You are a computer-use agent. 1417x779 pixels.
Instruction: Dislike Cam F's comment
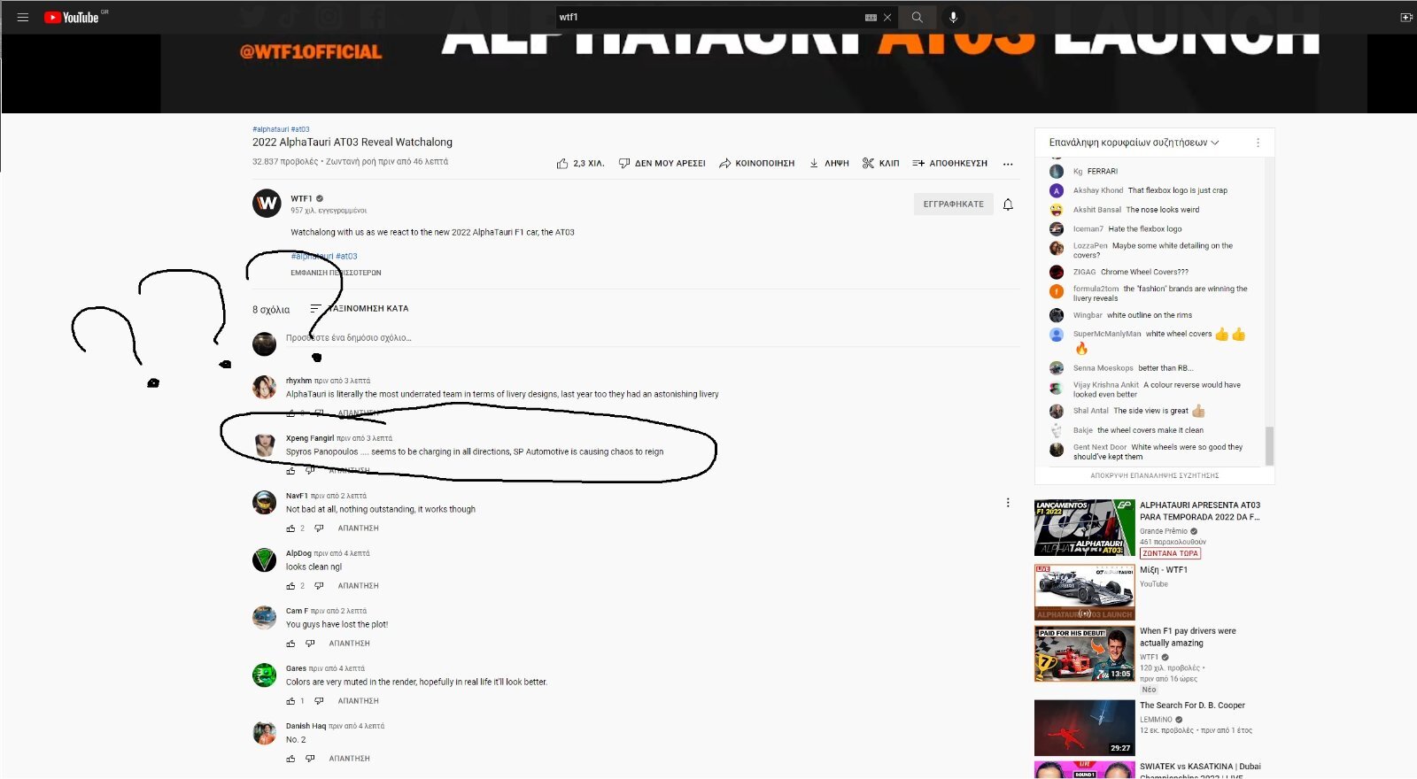coord(310,644)
